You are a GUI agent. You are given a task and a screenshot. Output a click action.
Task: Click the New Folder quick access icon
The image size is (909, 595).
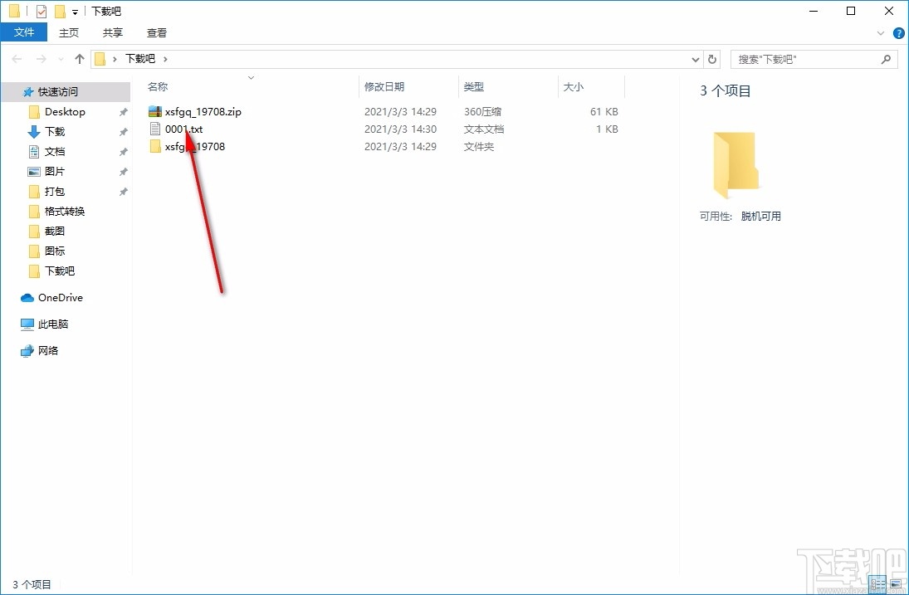tap(60, 11)
